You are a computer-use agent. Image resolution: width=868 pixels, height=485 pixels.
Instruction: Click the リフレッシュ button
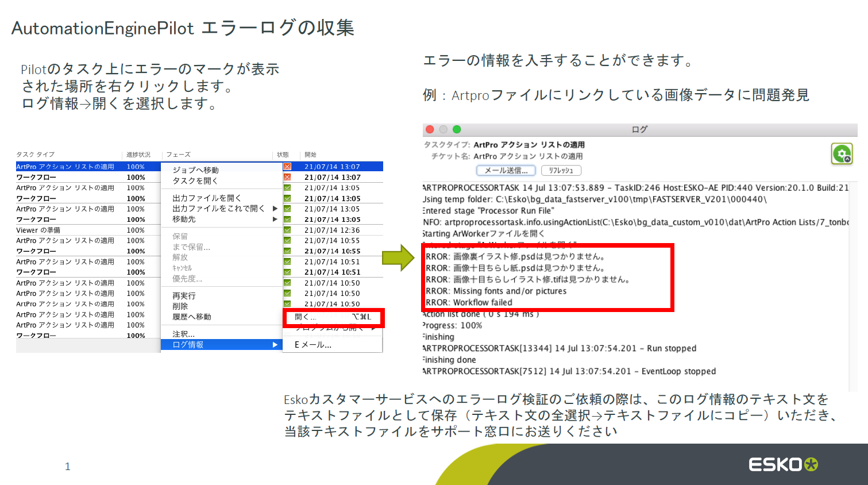pyautogui.click(x=561, y=170)
